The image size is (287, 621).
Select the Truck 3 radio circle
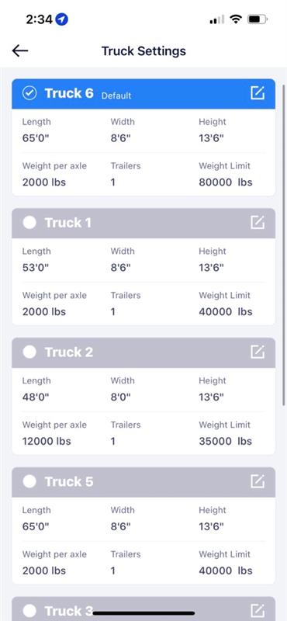point(29,610)
